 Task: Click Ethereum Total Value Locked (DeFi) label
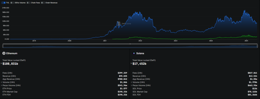(x=14, y=60)
